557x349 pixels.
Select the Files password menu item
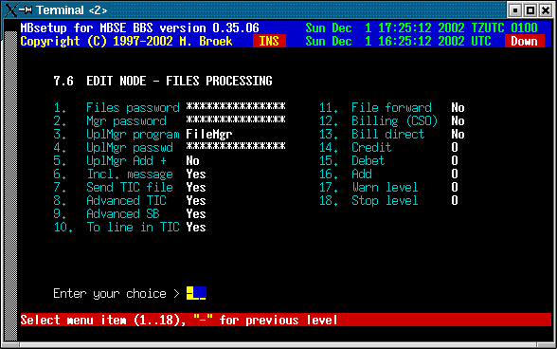coord(133,108)
